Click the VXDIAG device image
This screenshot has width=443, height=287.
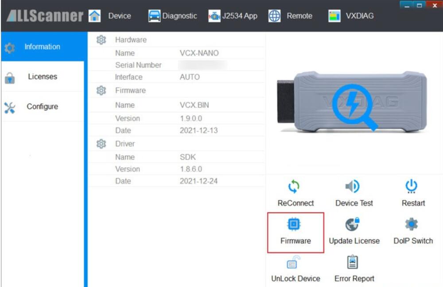pos(353,101)
